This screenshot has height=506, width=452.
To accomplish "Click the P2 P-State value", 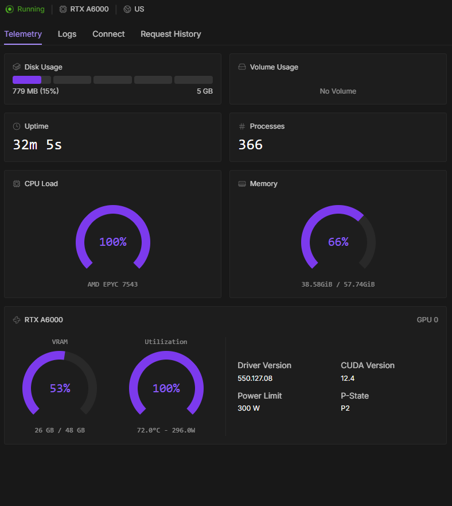I will pos(345,408).
